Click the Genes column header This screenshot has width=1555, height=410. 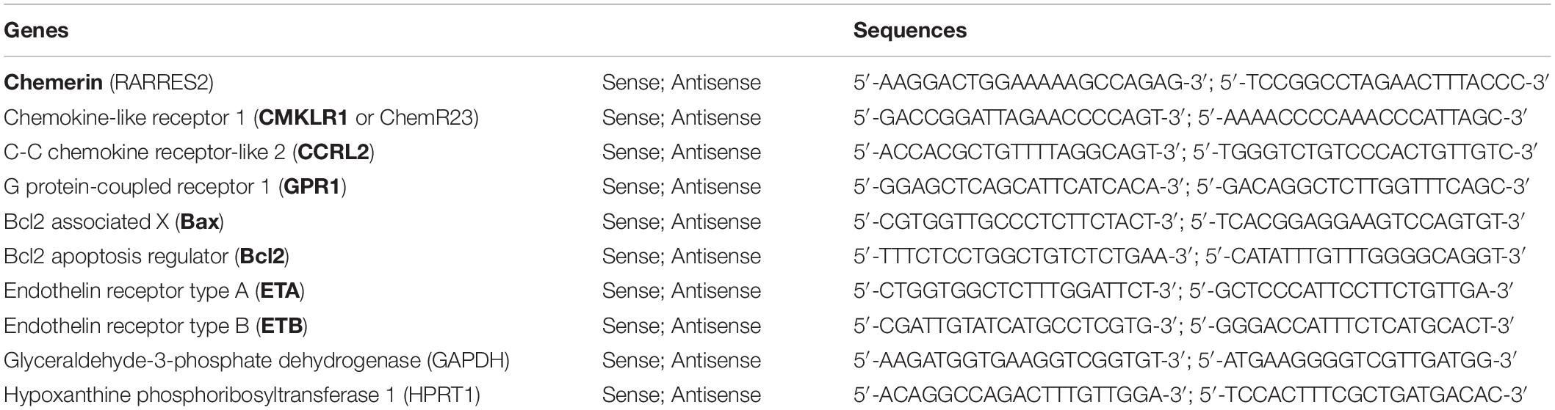coord(36,31)
